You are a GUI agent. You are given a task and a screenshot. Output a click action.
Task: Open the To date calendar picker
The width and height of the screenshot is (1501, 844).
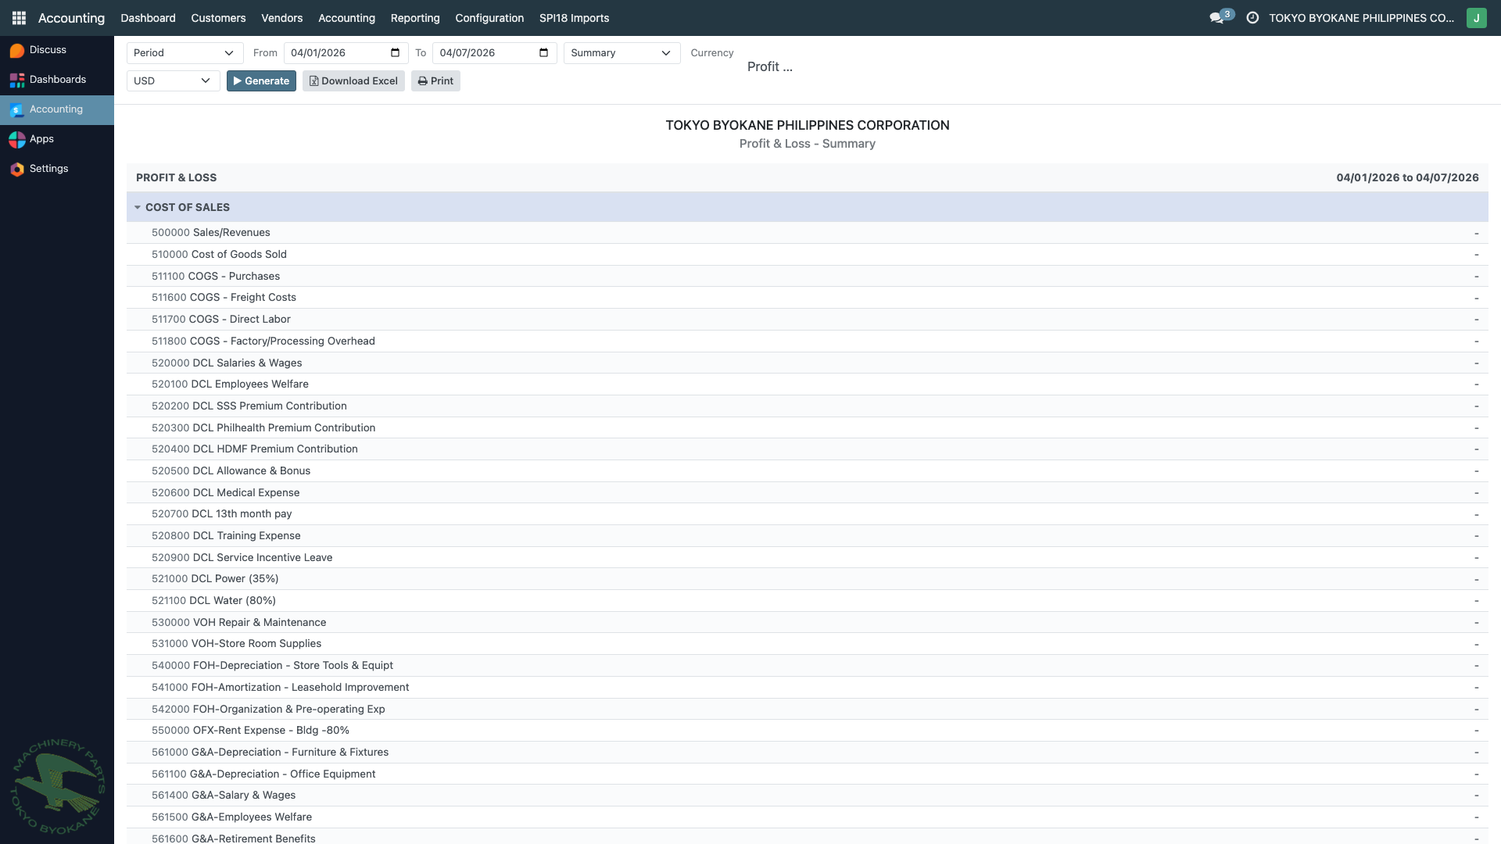(544, 53)
